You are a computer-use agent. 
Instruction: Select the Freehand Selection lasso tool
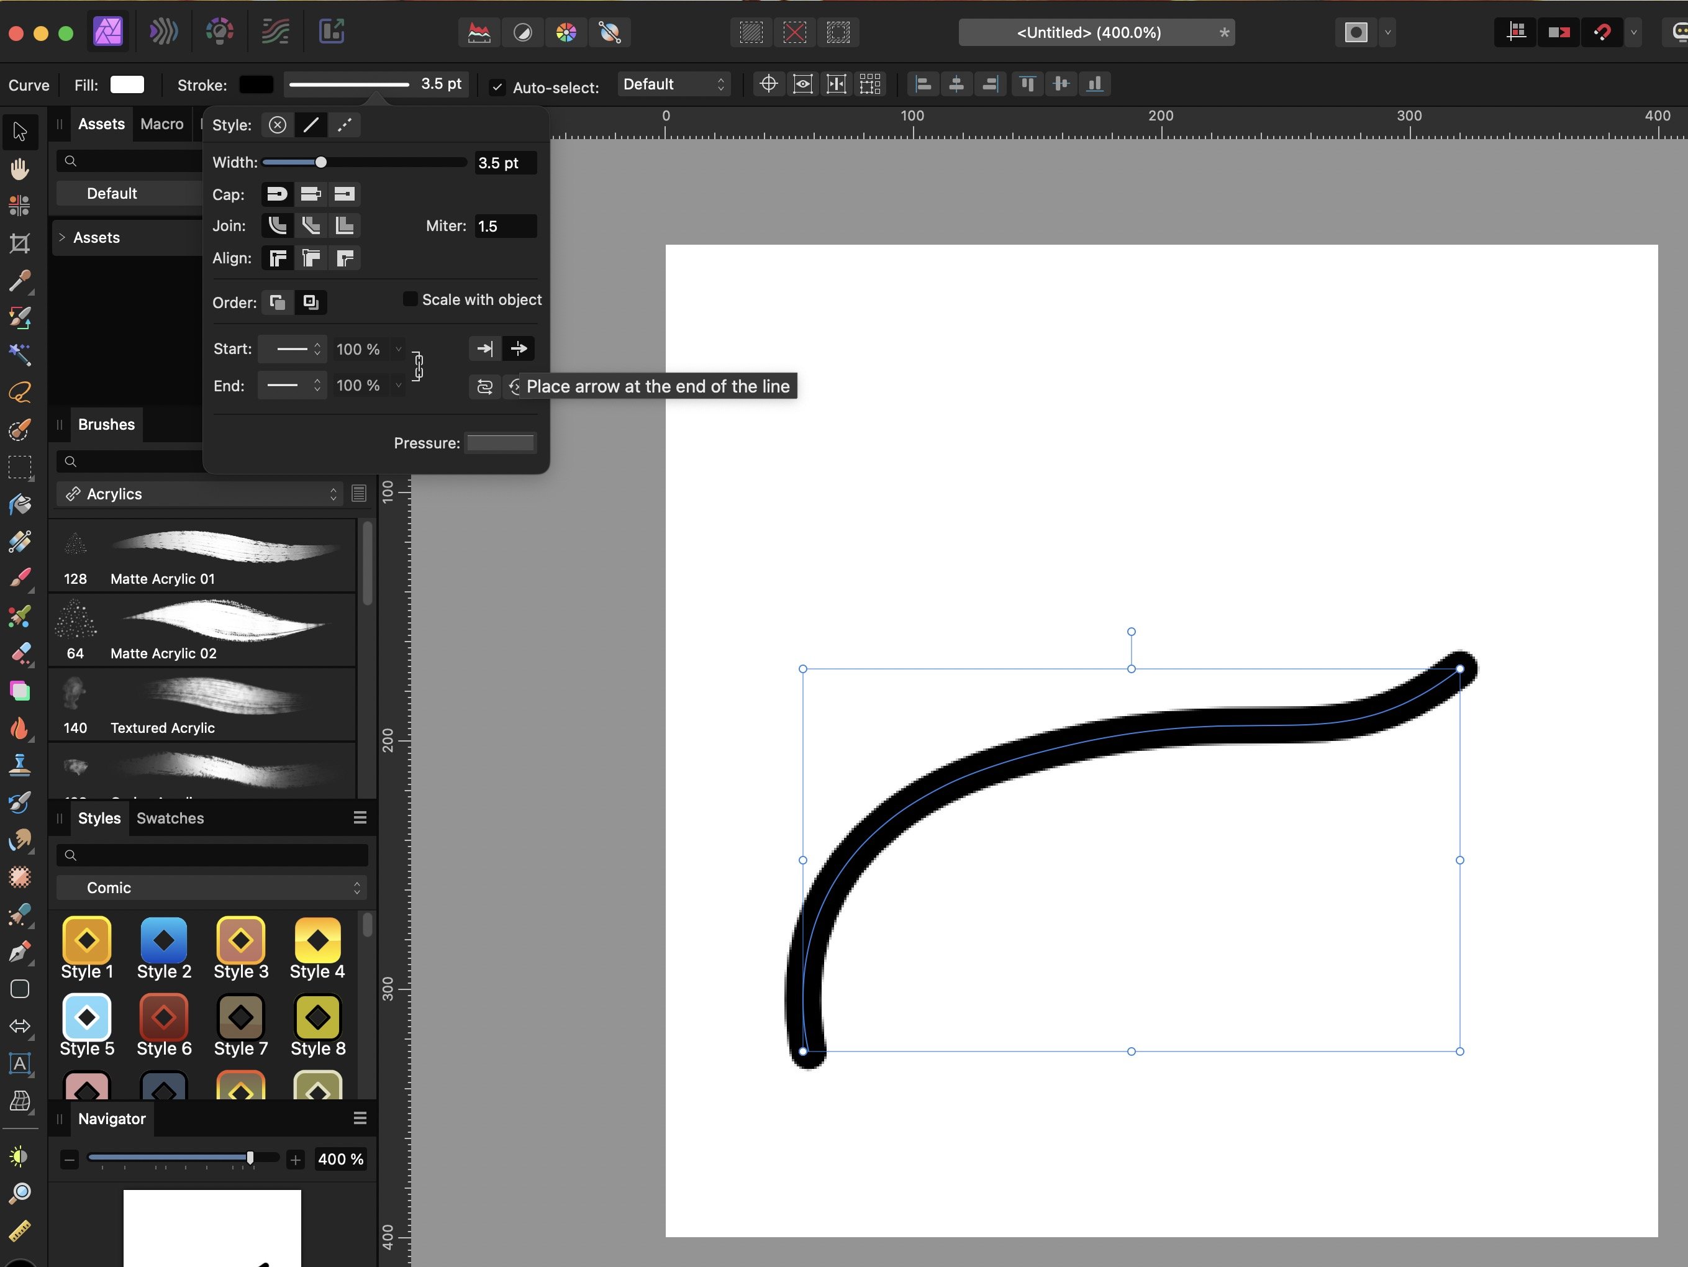pos(20,393)
